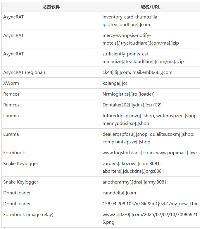Click the ck44jili[.]com, mail.emb666[.]com cell
This screenshot has width=202, height=229.
151,72
